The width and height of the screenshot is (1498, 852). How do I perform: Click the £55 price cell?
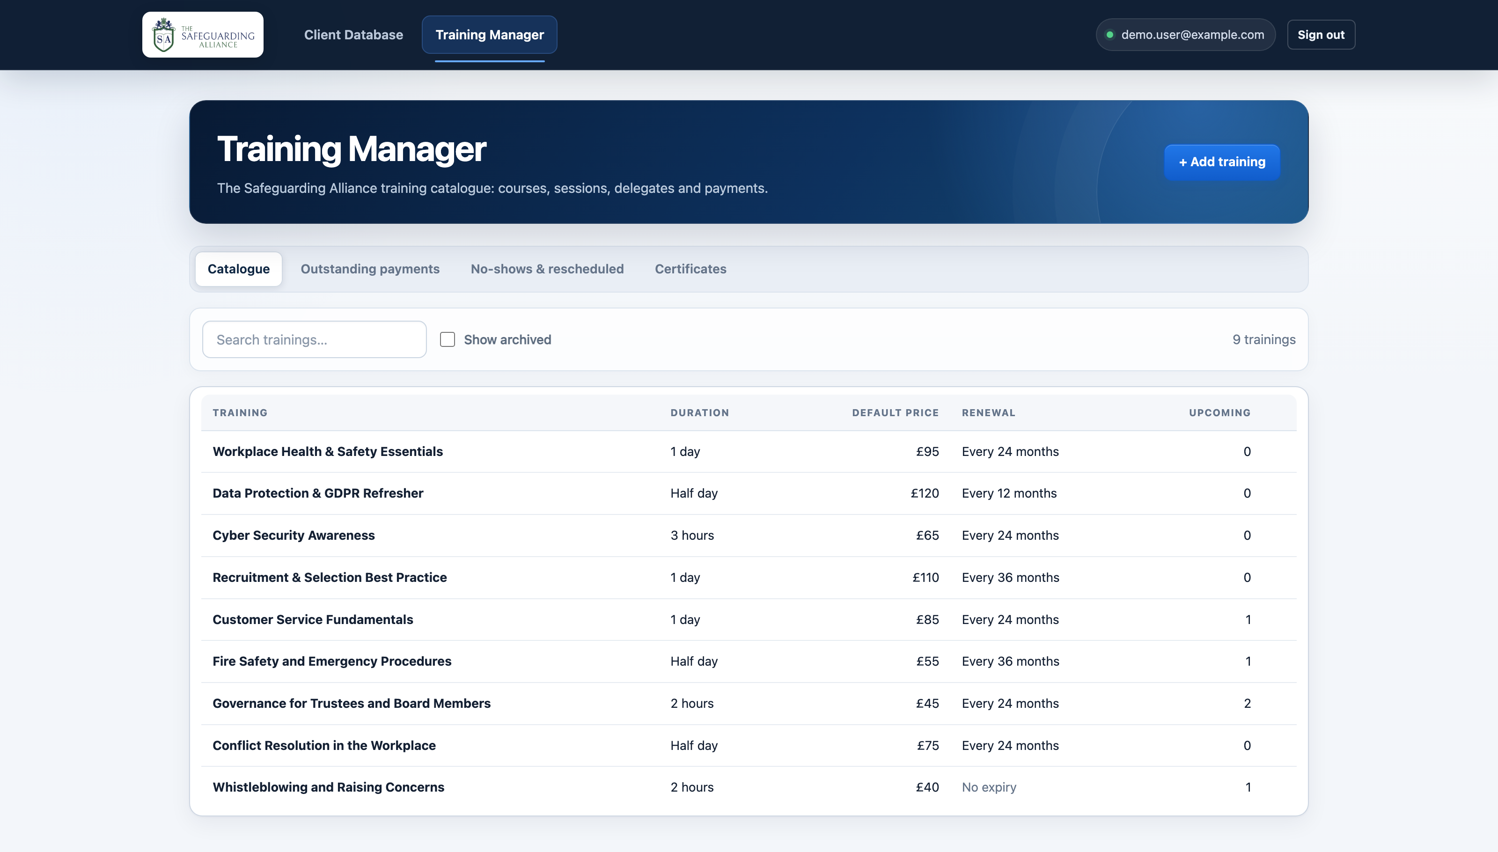[x=927, y=661]
